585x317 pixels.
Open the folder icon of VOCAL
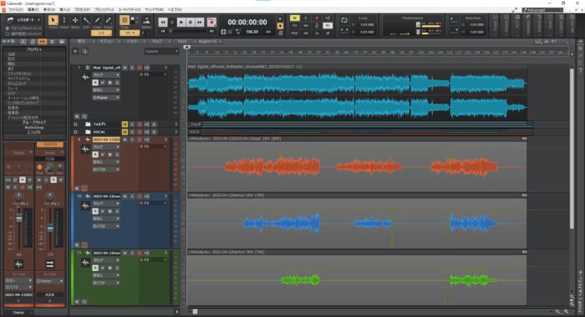tap(88, 132)
